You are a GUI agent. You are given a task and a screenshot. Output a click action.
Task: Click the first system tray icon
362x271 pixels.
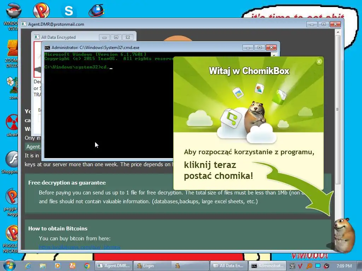point(292,266)
